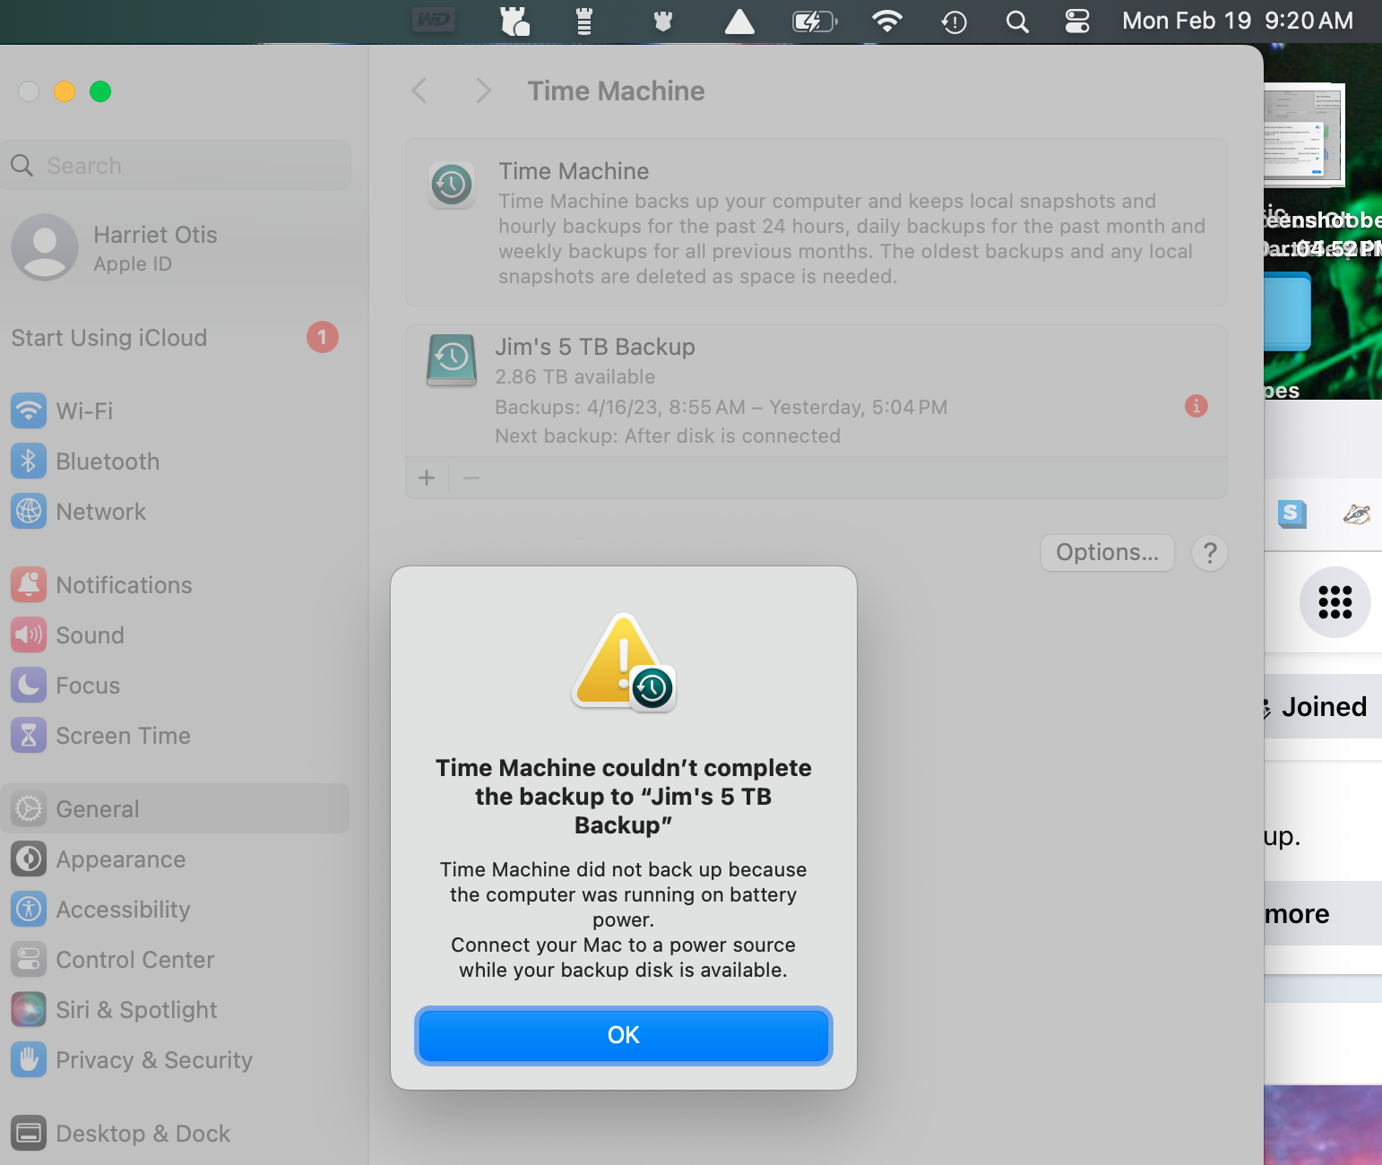Click the apps grid button in background window
Image resolution: width=1382 pixels, height=1165 pixels.
click(1334, 602)
